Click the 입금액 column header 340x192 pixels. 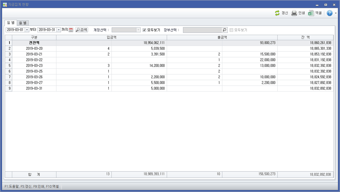pos(111,37)
